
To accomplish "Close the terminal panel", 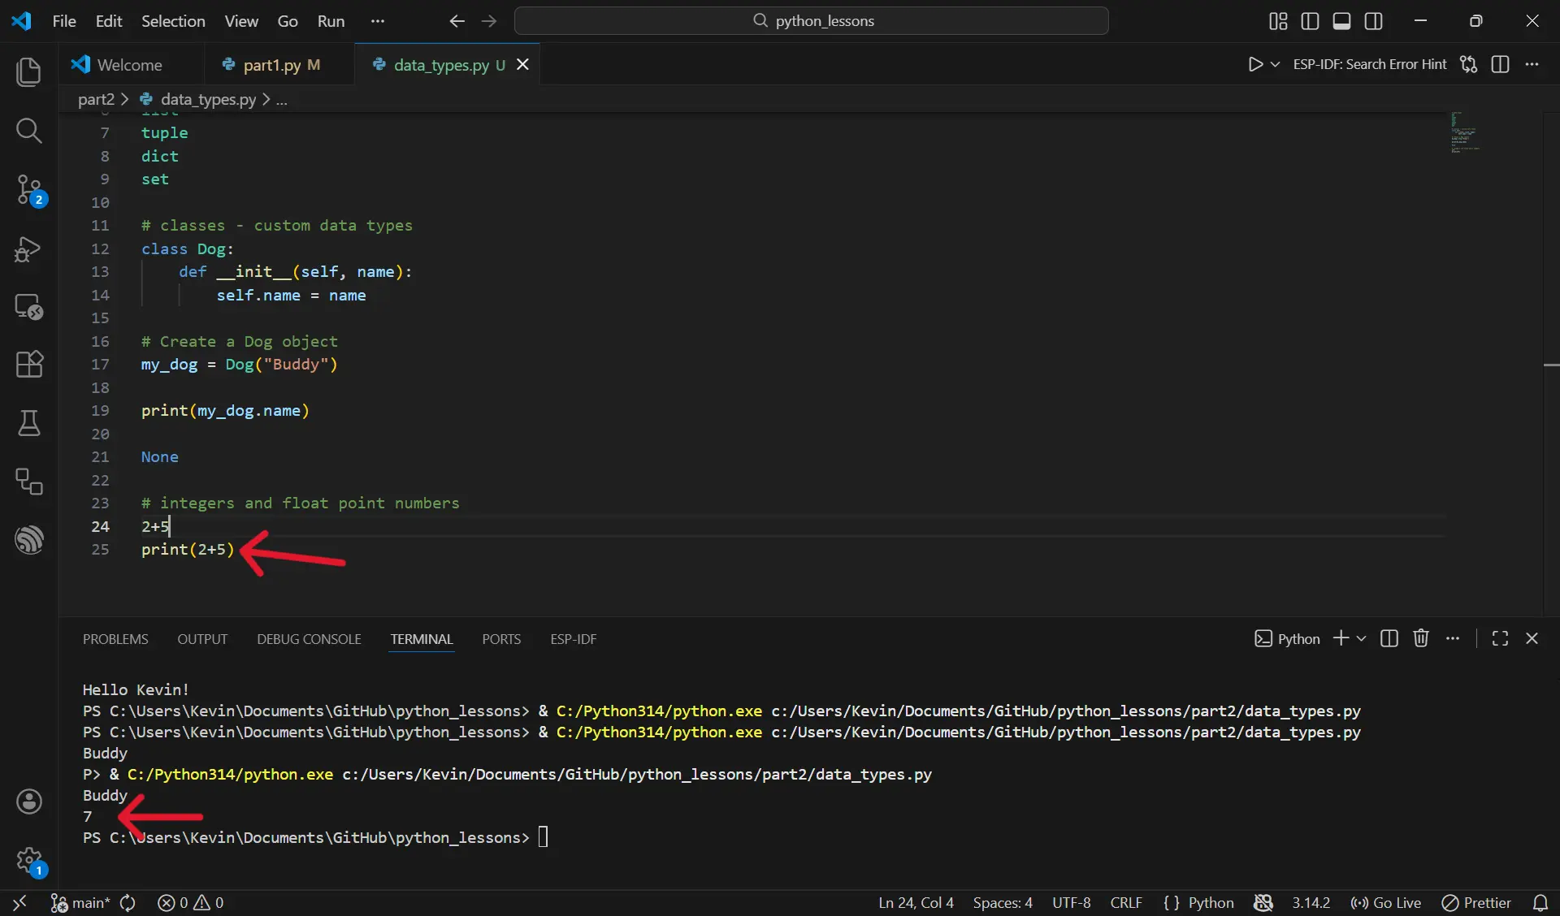I will pos(1532,638).
